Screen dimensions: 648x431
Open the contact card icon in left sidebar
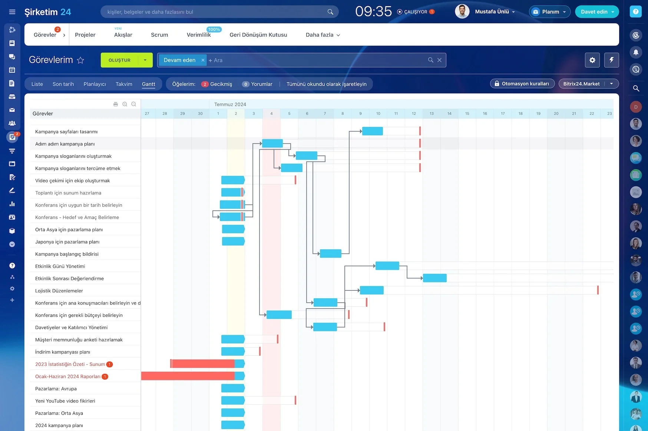pos(12,217)
